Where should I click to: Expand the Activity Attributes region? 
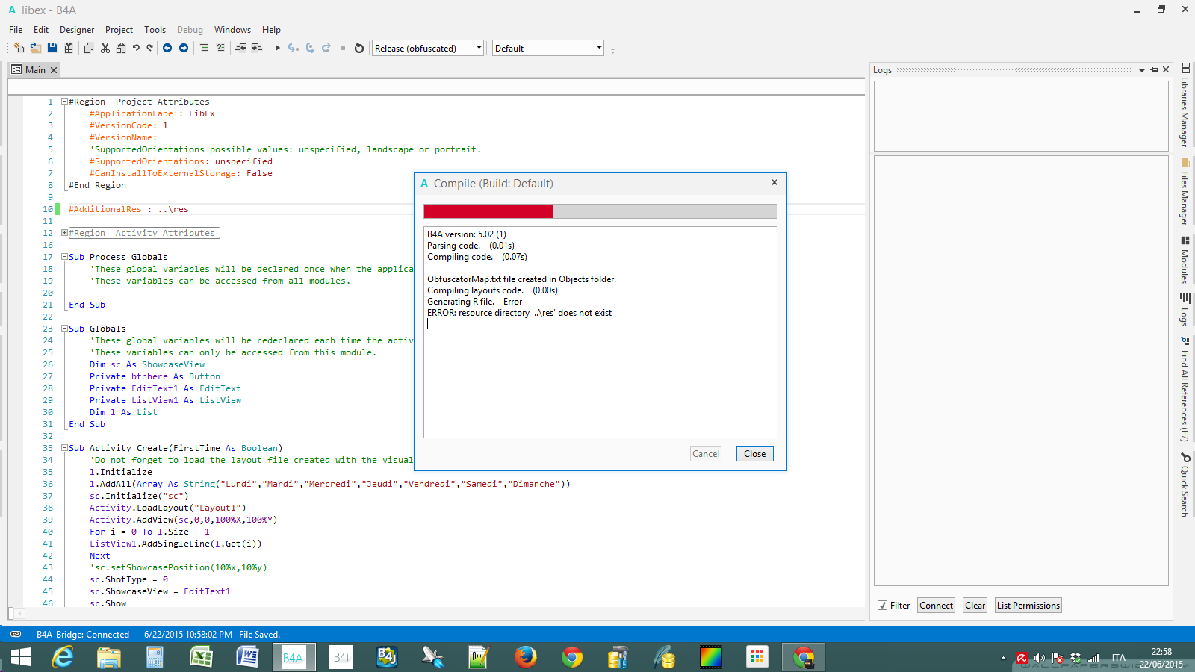(64, 233)
